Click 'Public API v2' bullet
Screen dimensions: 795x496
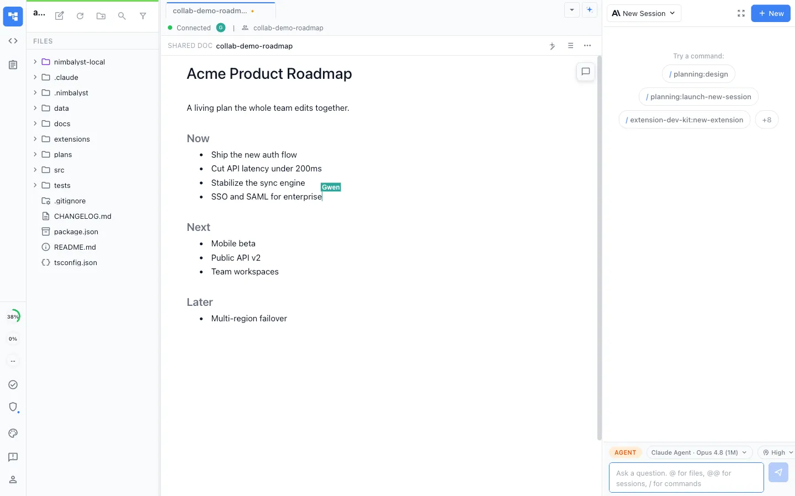click(x=236, y=258)
